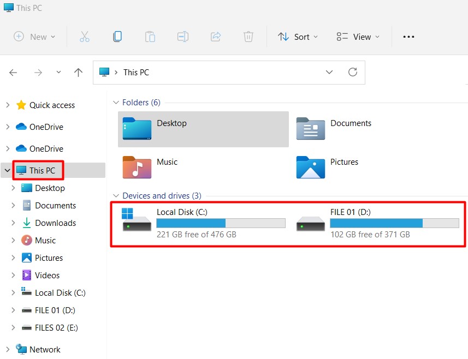468x359 pixels.
Task: Open the New dropdown menu
Action: (x=35, y=37)
